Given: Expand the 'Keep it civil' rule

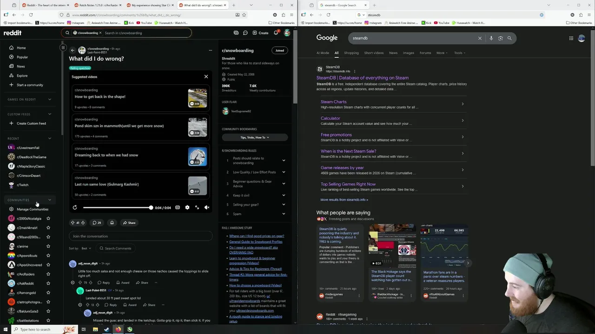Looking at the screenshot, I should pyautogui.click(x=255, y=195).
